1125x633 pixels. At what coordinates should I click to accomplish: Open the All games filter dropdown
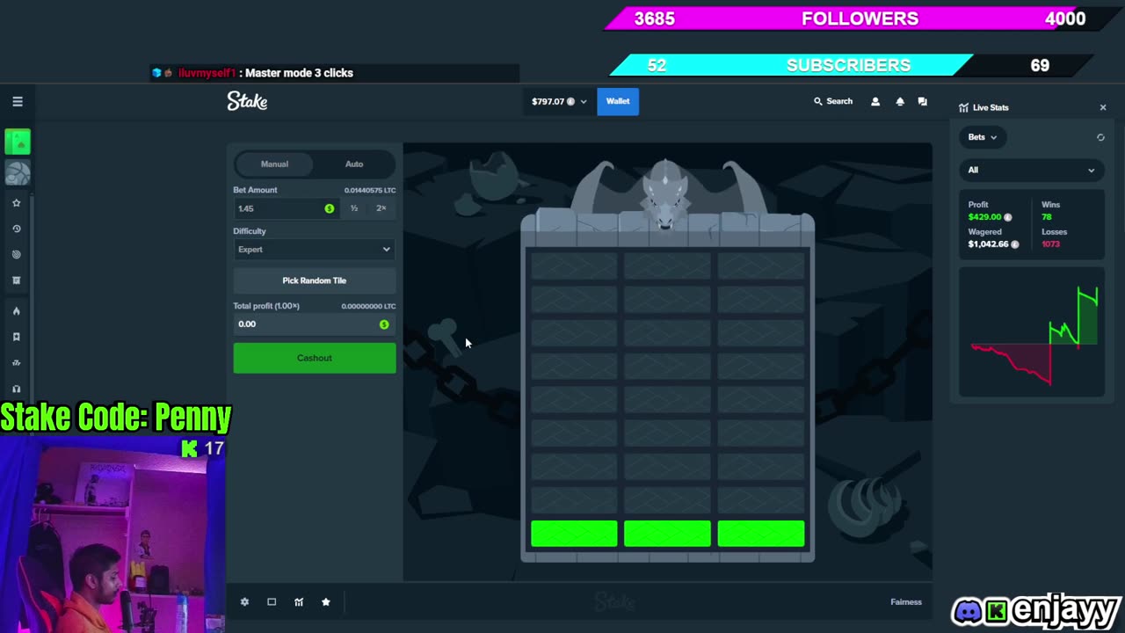pos(1031,170)
